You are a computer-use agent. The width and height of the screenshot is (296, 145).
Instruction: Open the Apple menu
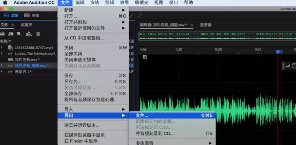(5, 3)
